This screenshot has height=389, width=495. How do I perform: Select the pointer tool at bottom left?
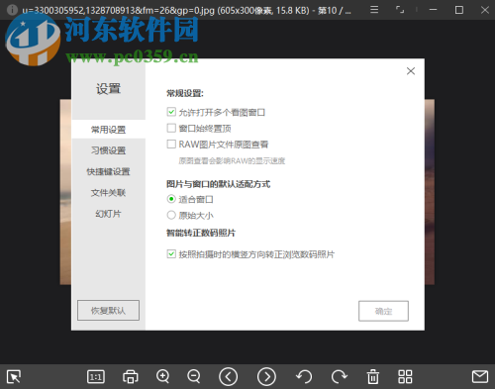(x=14, y=376)
